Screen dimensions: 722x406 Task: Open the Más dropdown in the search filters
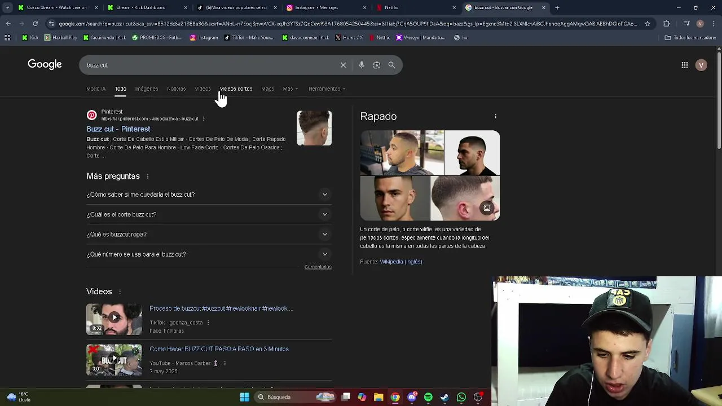click(x=290, y=89)
